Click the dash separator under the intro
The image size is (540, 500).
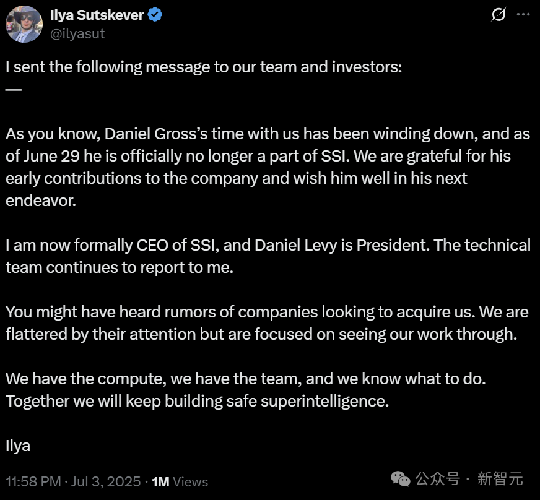(13, 89)
